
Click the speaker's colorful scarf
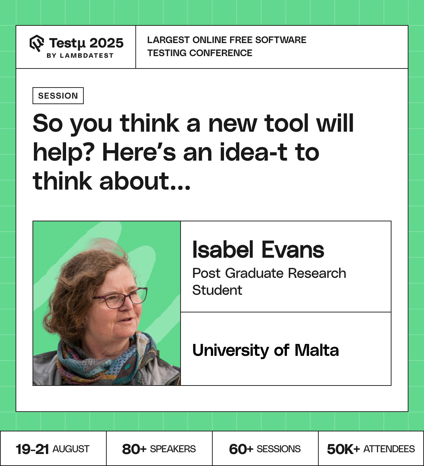click(x=106, y=360)
